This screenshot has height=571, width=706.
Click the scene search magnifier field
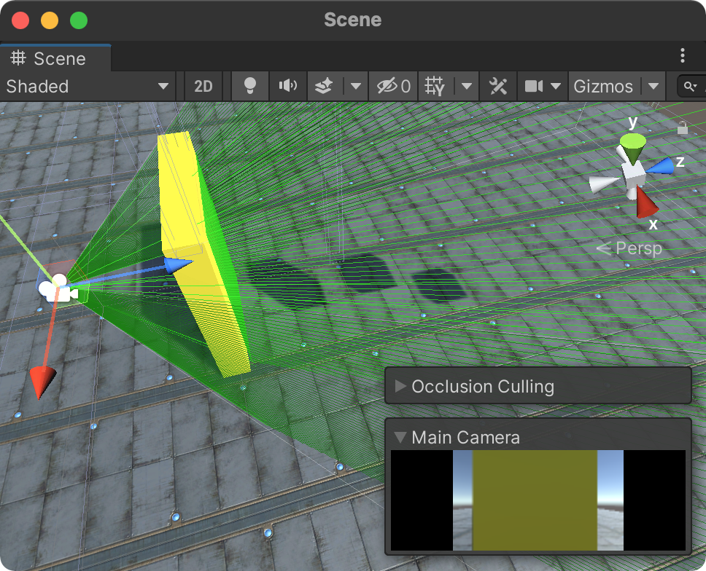click(x=691, y=87)
